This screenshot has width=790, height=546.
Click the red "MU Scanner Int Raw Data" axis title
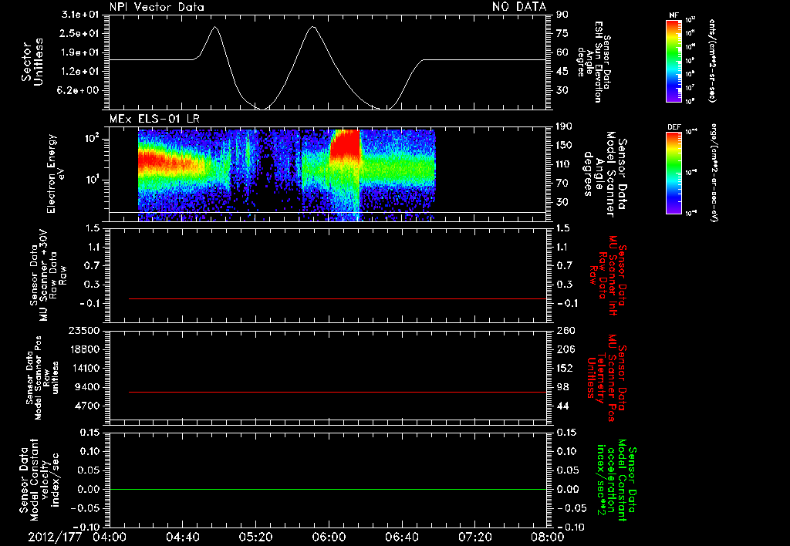[x=608, y=275]
